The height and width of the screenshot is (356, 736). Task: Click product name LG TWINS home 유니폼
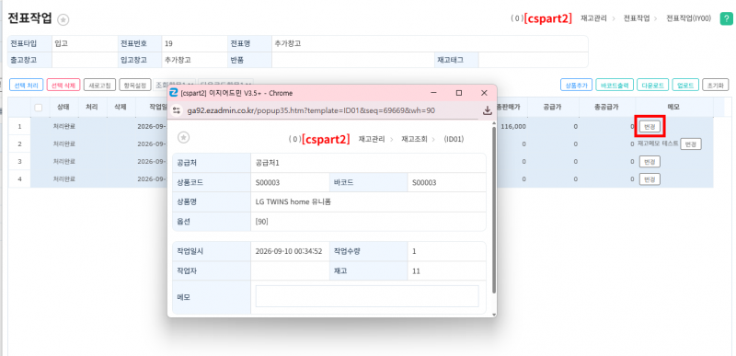293,202
